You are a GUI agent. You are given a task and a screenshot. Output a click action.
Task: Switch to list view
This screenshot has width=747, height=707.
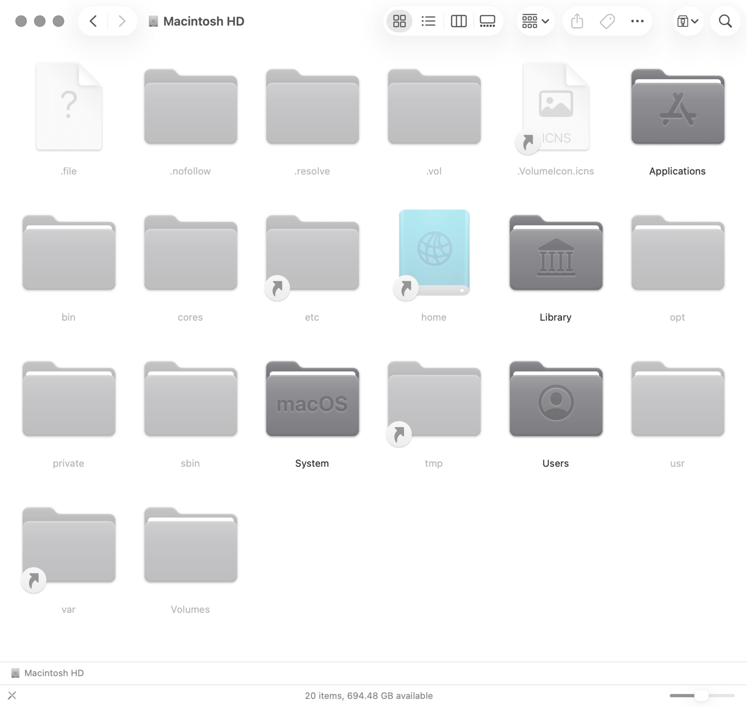pyautogui.click(x=428, y=21)
